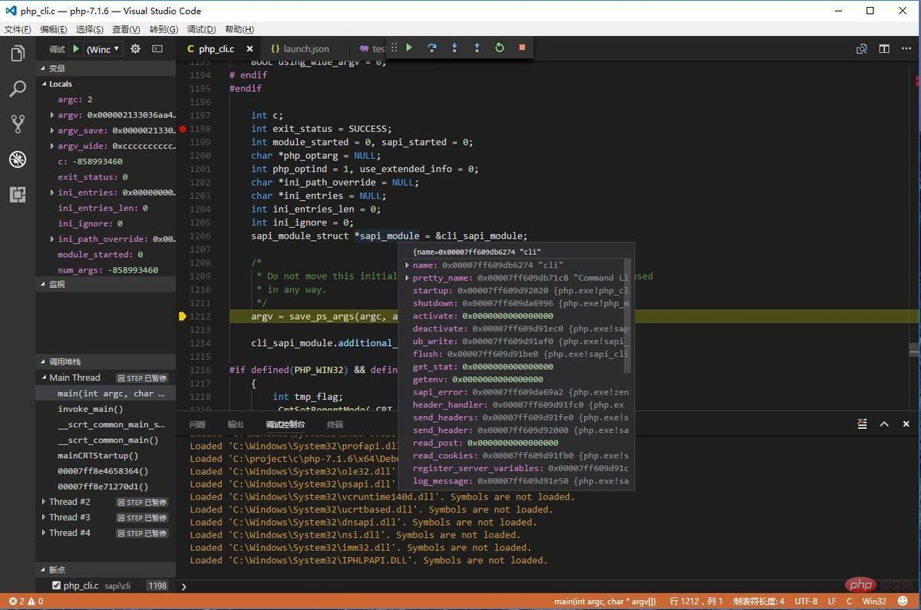The image size is (921, 610).
Task: Grab the debug toolbar drag handle
Action: coord(394,48)
